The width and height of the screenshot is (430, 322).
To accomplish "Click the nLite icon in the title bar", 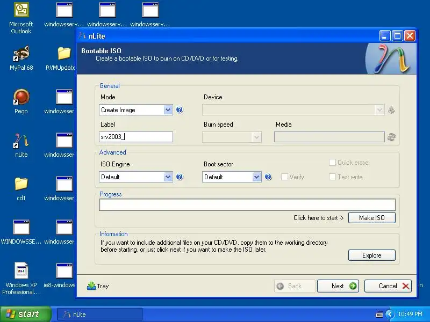I will coord(82,35).
